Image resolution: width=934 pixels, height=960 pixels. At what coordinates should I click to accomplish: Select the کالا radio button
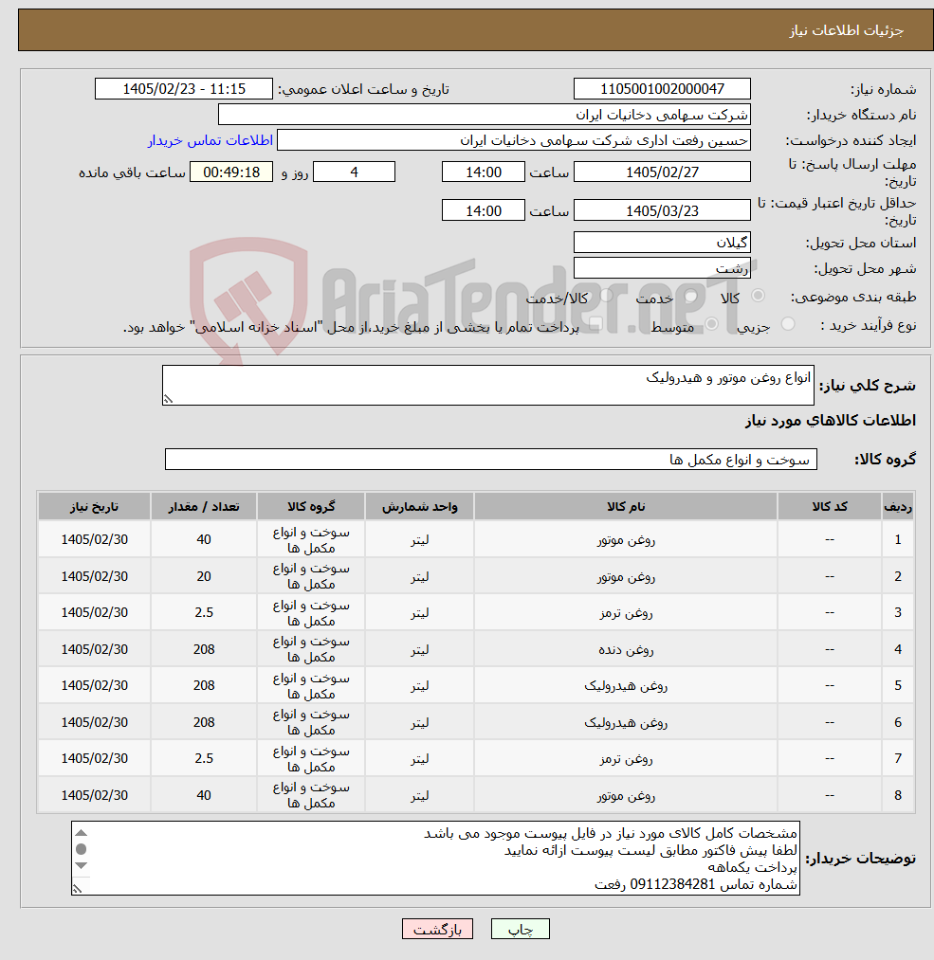tap(759, 297)
